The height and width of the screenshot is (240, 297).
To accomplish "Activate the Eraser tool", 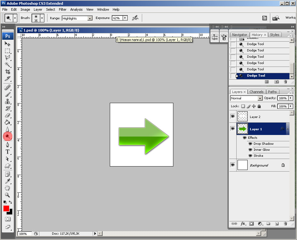I will coord(7,115).
